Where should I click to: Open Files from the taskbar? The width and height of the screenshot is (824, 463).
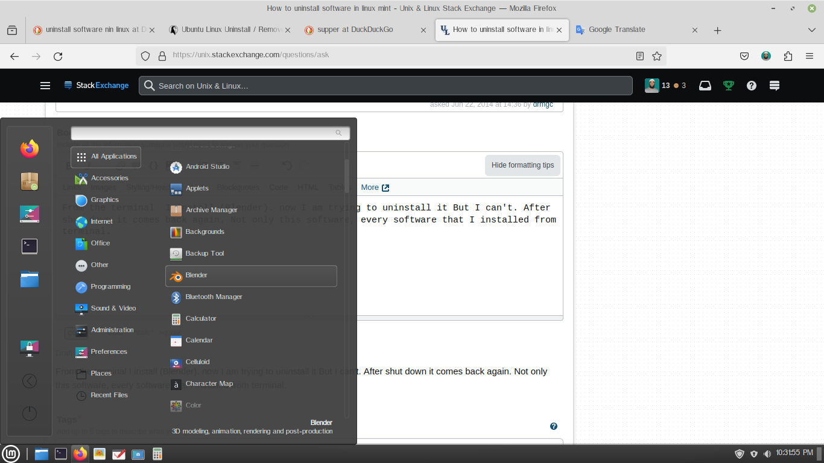coord(41,454)
